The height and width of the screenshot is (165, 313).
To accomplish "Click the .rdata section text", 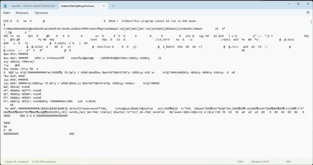I will point(225,39).
